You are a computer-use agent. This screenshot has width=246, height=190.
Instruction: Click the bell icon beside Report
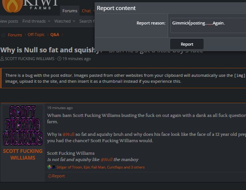[50, 176]
